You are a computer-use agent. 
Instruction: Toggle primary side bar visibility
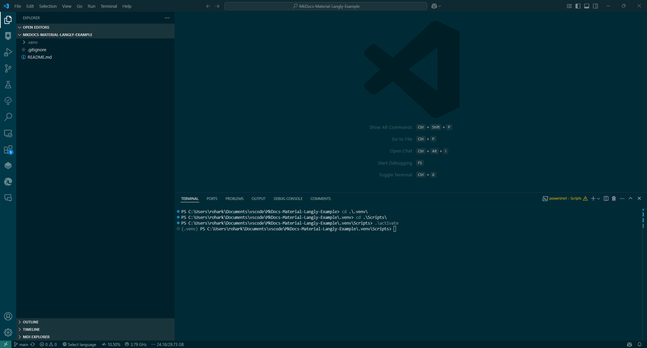[578, 6]
